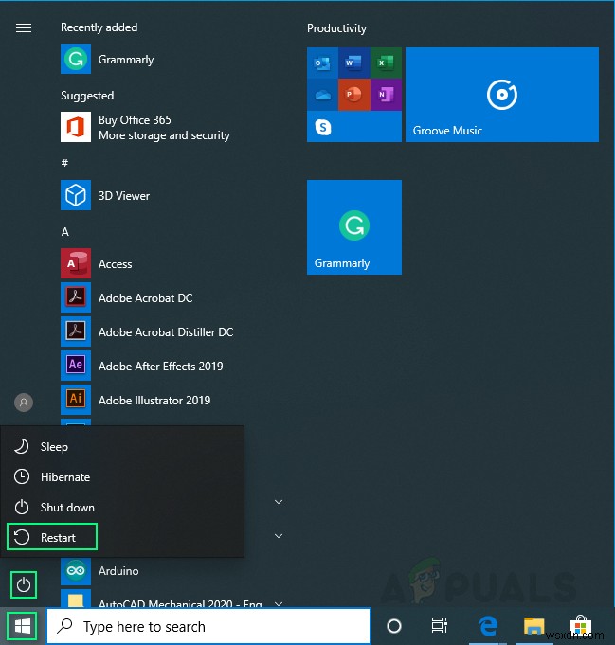Open PowerPoint from the Productivity tile folder
Screen dimensions: 615x645
point(354,95)
